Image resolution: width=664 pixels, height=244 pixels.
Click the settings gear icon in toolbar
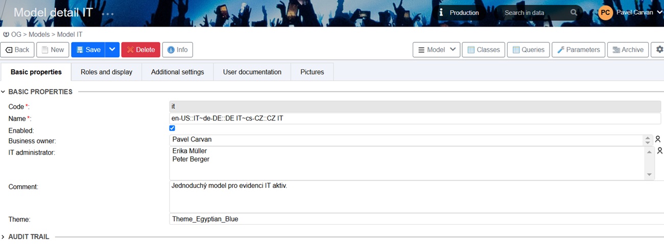pyautogui.click(x=658, y=50)
